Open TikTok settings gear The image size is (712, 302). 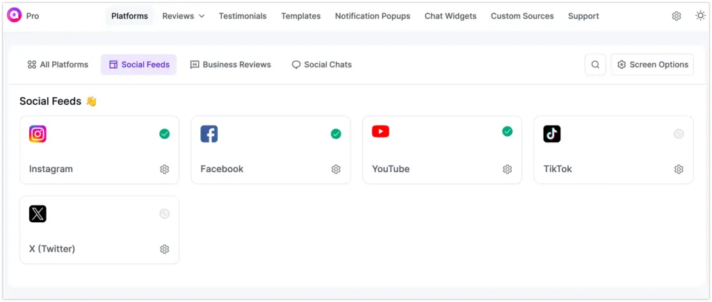[679, 169]
